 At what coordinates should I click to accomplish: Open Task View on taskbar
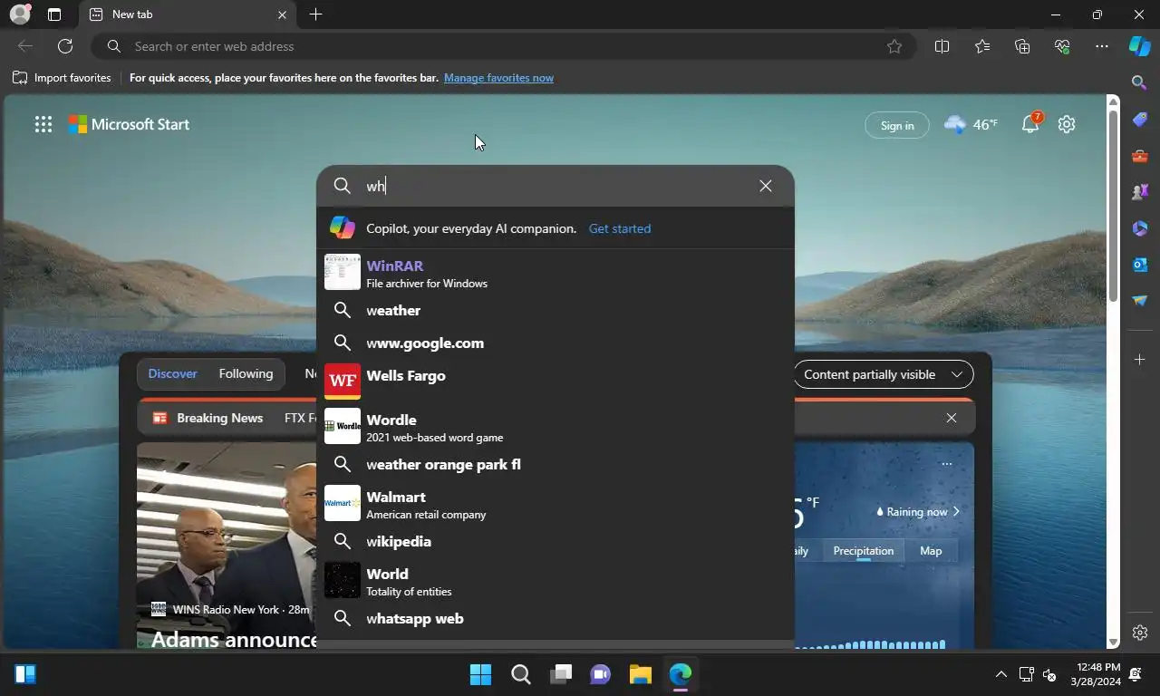(561, 674)
